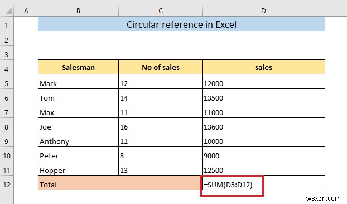Image resolution: width=347 pixels, height=204 pixels.
Task: Select Anthony's number of sales cell
Action: 161,140
